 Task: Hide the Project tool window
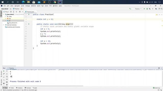click(23, 12)
